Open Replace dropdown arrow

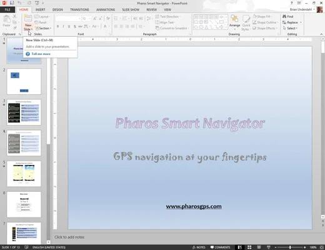pyautogui.click(x=301, y=22)
